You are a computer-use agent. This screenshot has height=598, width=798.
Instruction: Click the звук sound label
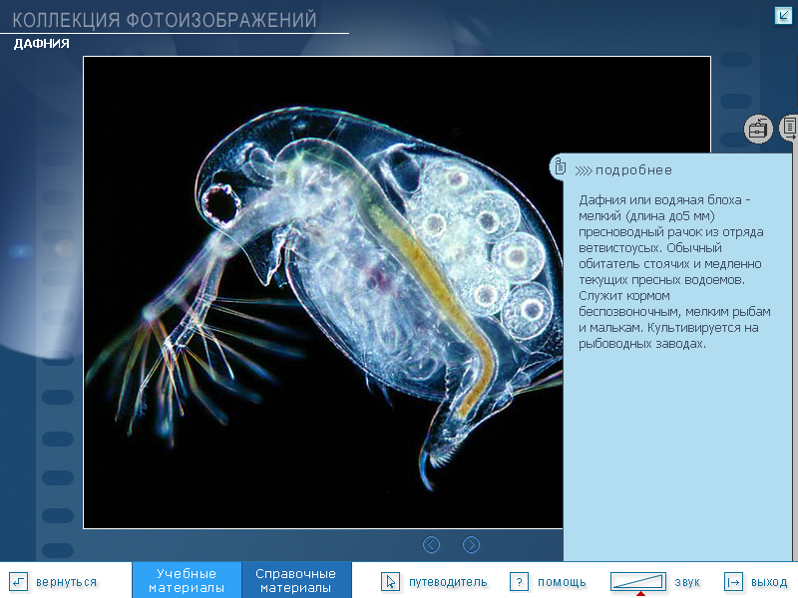tap(687, 582)
